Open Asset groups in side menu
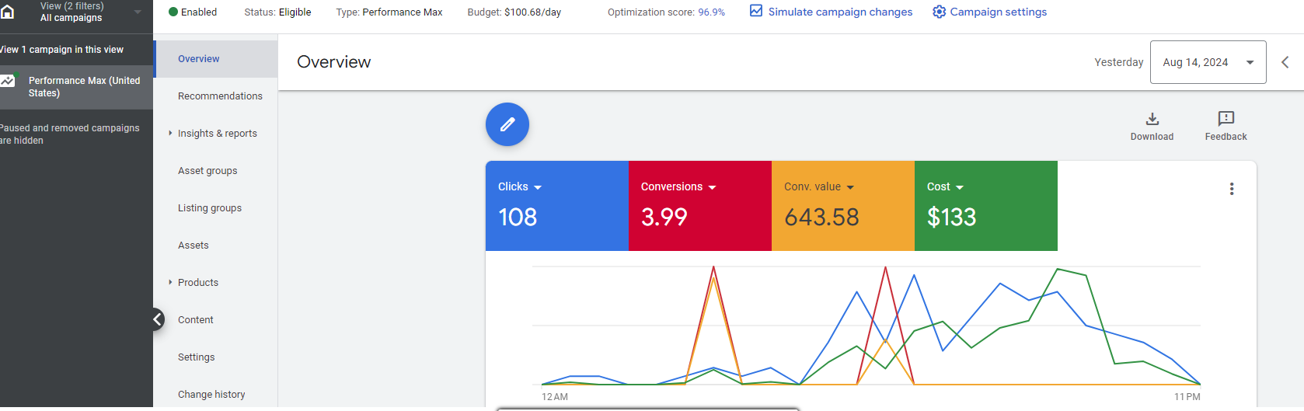This screenshot has height=411, width=1304. pos(207,171)
